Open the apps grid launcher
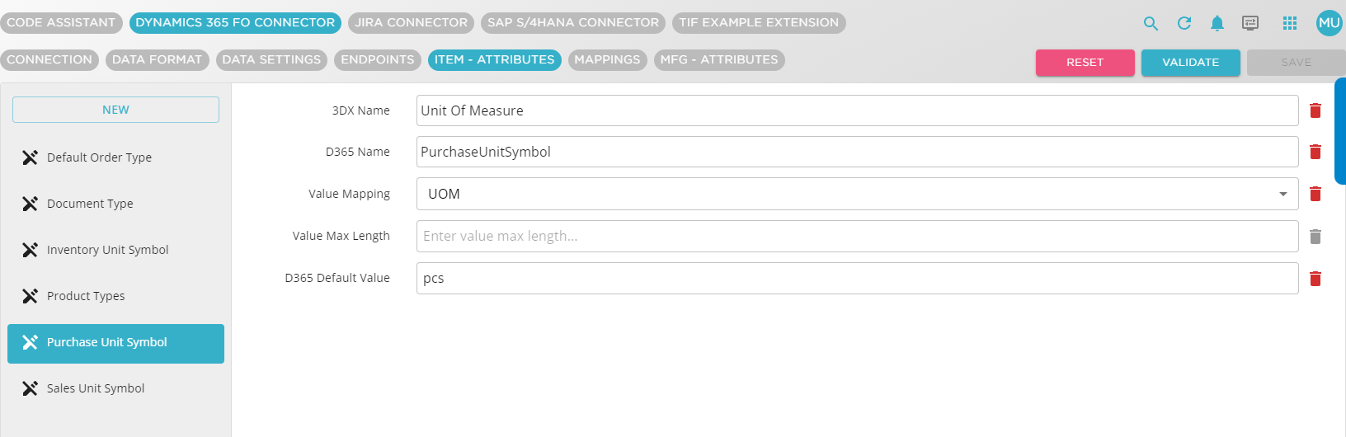This screenshot has height=437, width=1346. pos(1290,23)
